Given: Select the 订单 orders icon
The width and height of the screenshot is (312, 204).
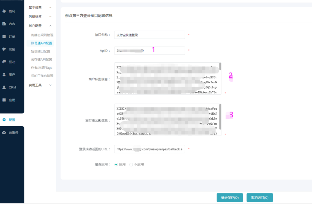Looking at the screenshot, I should [4, 36].
